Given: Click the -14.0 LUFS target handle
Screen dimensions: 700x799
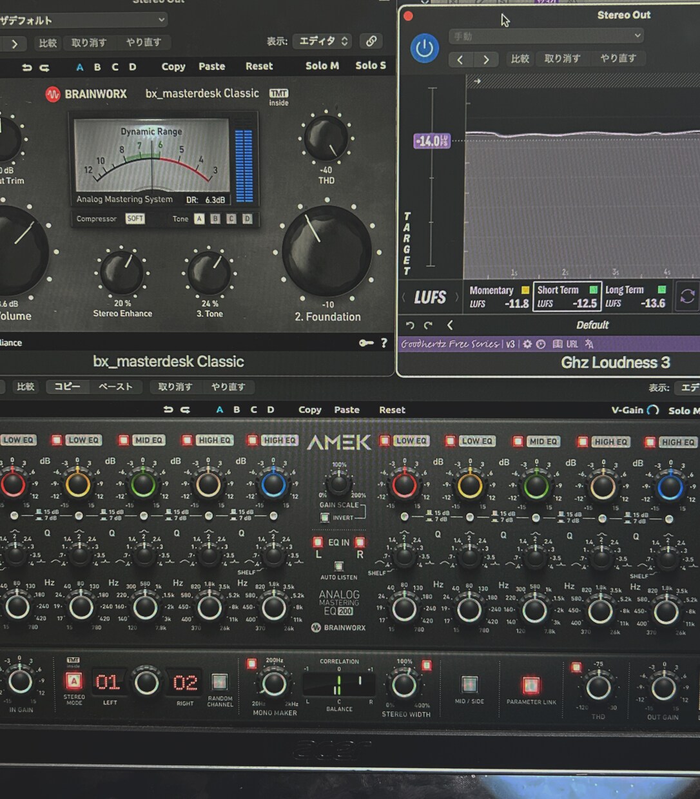Looking at the screenshot, I should tap(432, 141).
